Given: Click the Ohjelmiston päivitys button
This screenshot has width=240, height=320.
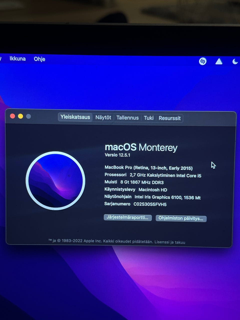Looking at the screenshot, I should coord(181,218).
